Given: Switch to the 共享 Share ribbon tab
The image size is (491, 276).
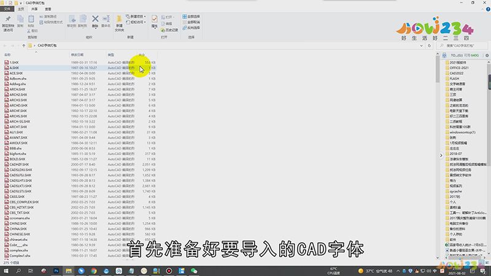Looking at the screenshot, I should tap(34, 9).
